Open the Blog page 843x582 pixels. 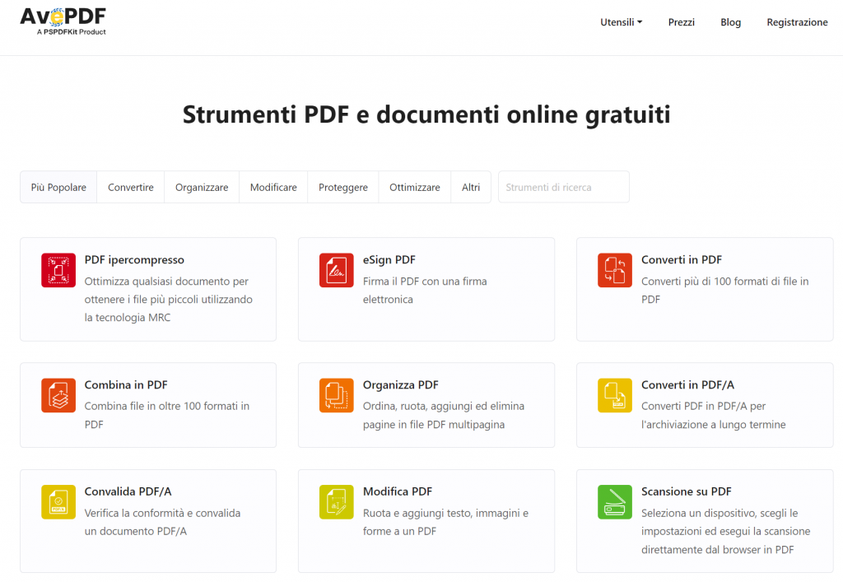(730, 22)
